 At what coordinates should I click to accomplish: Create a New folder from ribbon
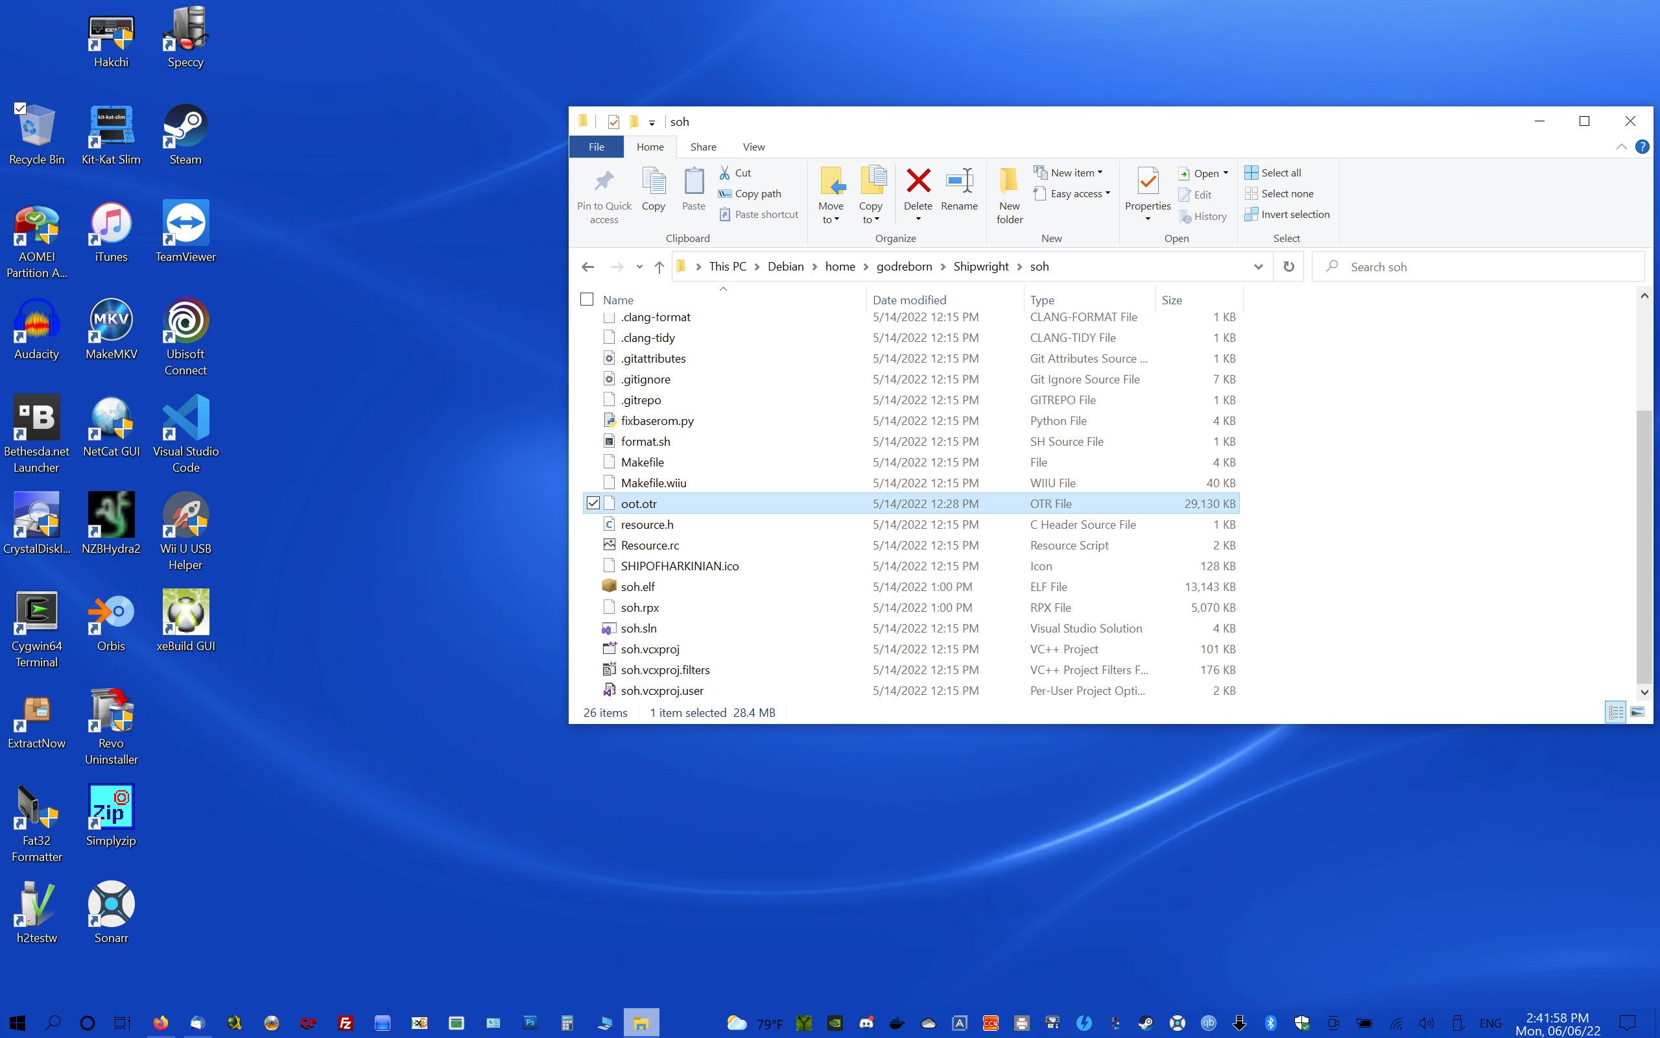(1009, 195)
